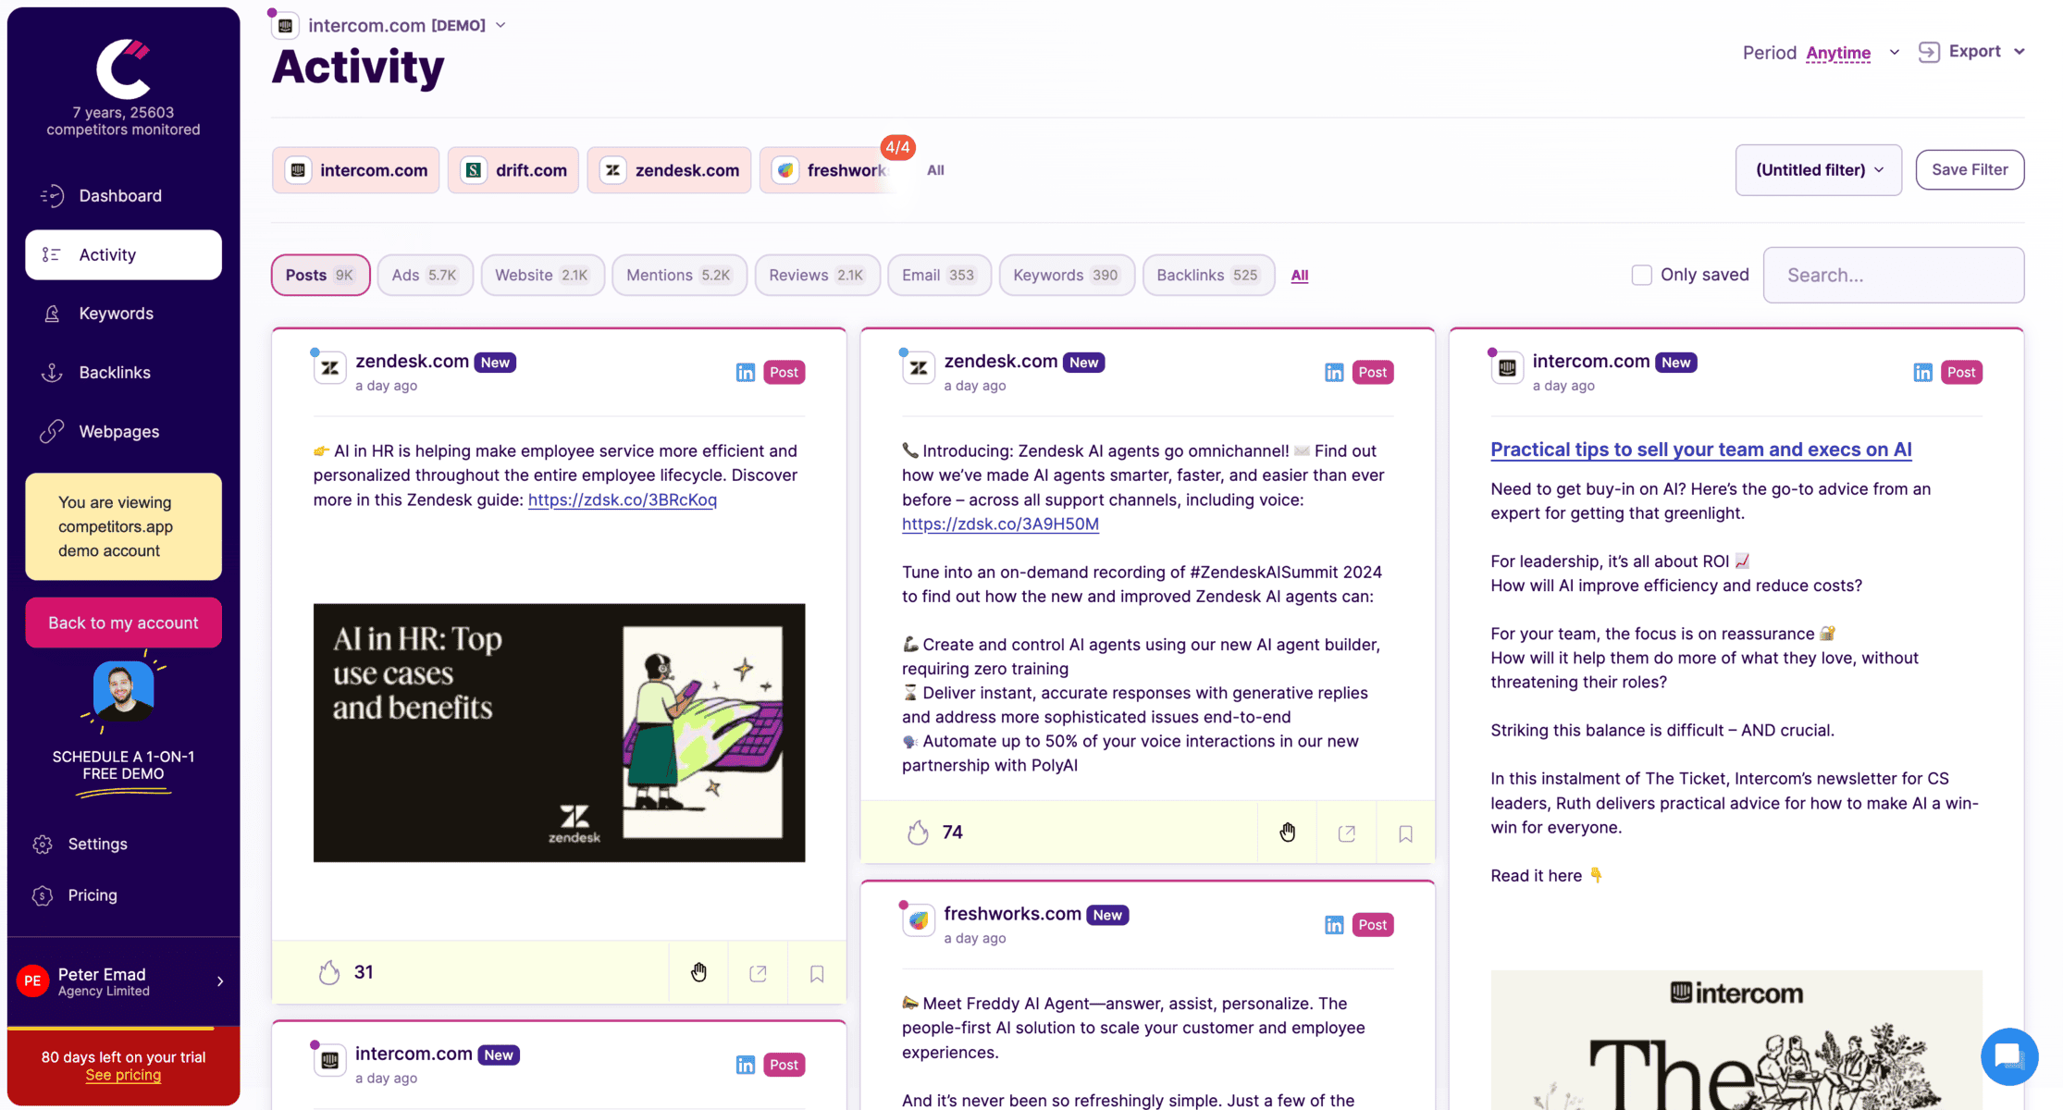
Task: Click the Search input field
Action: point(1894,275)
